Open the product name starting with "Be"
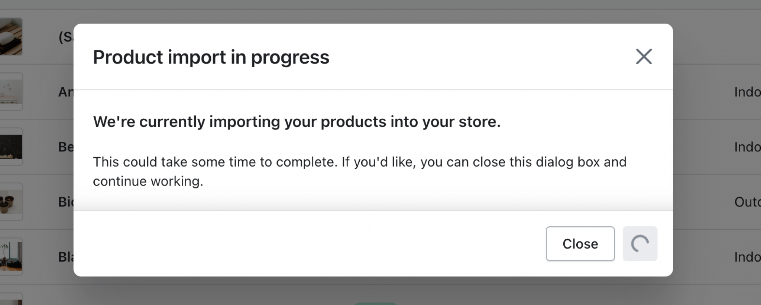Image resolution: width=761 pixels, height=305 pixels. [x=66, y=147]
